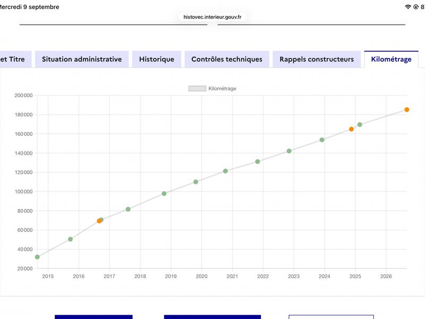Click the first green point near 30000 km
The width and height of the screenshot is (425, 319).
click(37, 257)
